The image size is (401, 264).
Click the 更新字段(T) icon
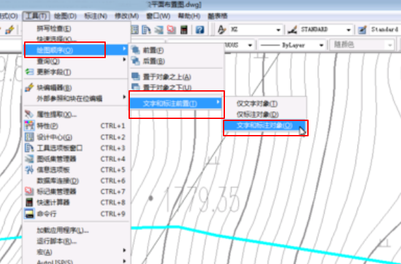point(29,72)
